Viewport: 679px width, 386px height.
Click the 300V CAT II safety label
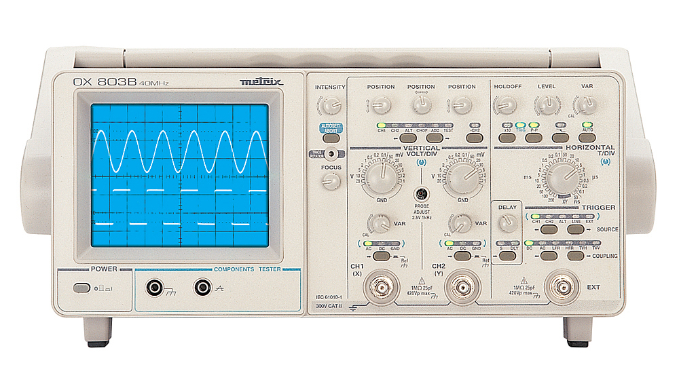pyautogui.click(x=329, y=306)
